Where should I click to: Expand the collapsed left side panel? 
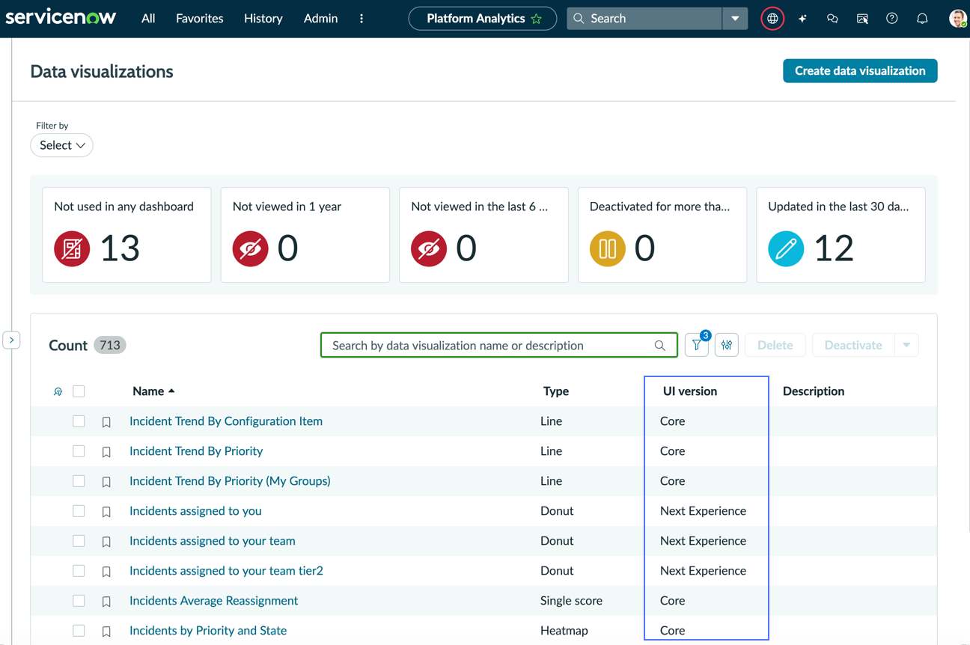pyautogui.click(x=11, y=340)
